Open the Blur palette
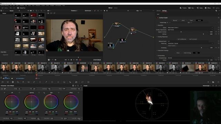 click(x=70, y=82)
